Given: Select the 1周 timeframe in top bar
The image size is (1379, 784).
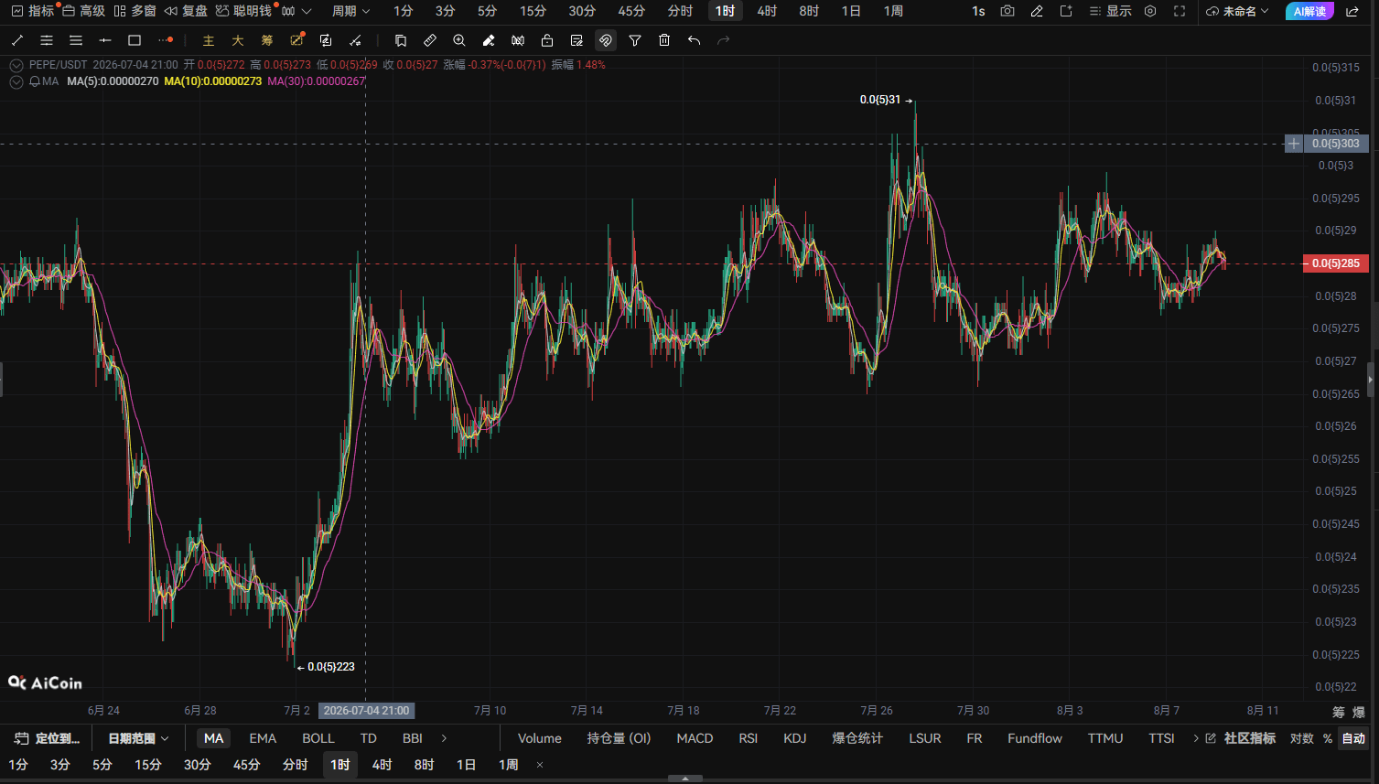Looking at the screenshot, I should pos(894,11).
